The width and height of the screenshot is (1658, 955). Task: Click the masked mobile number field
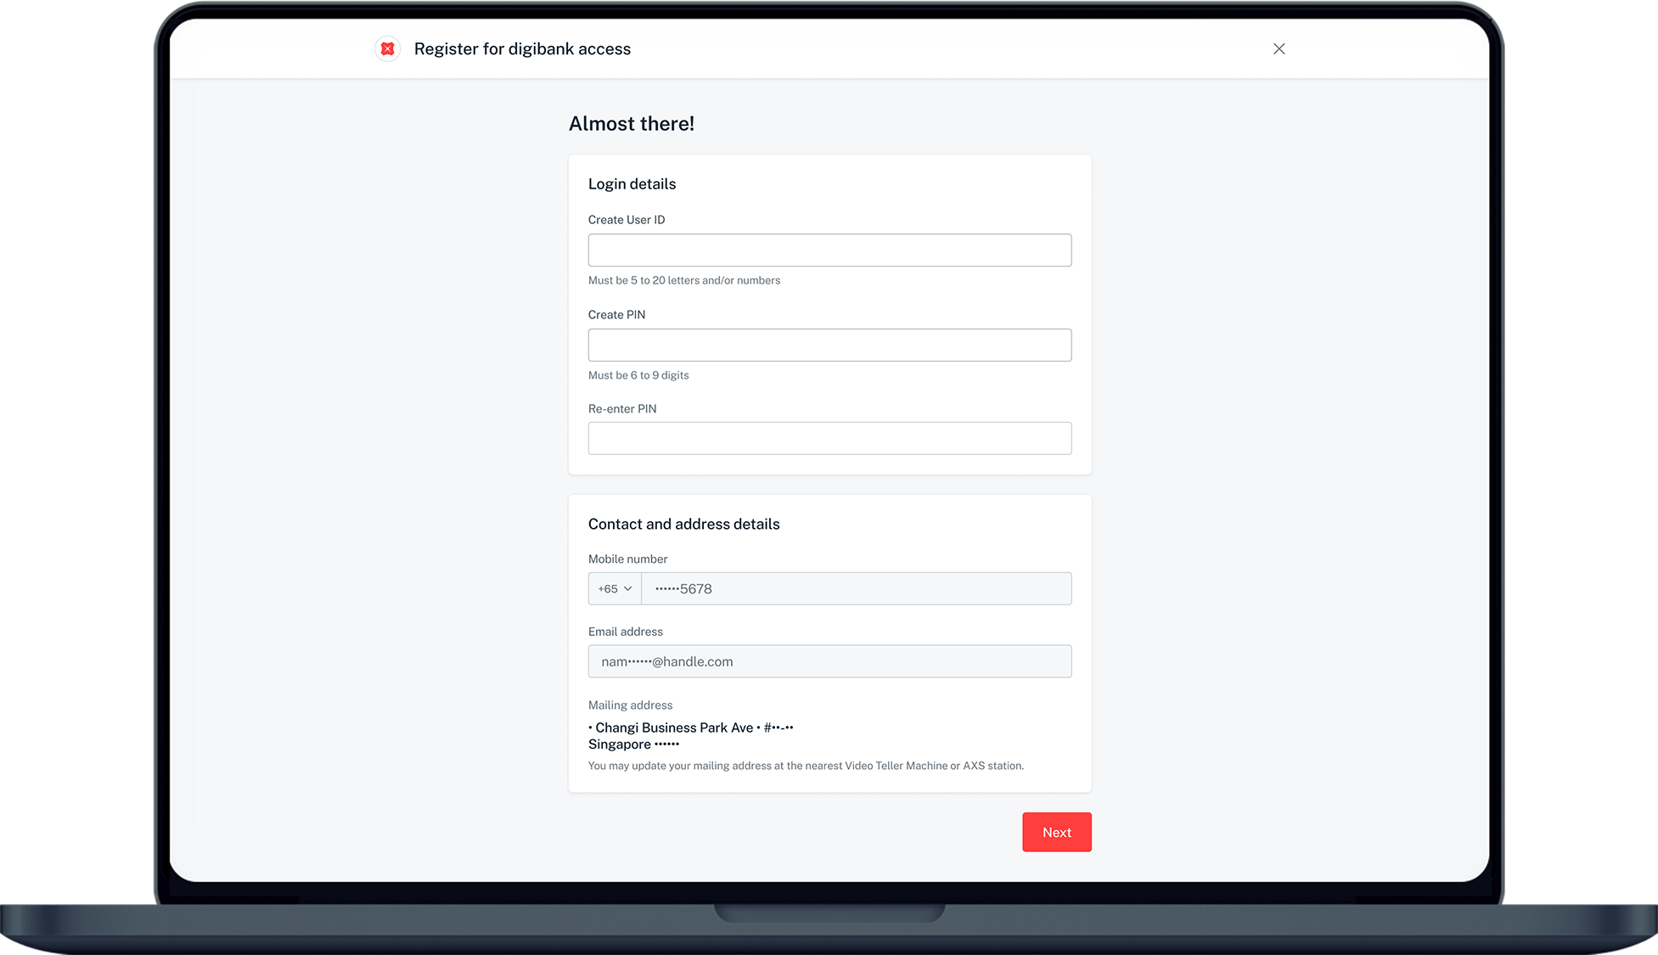click(x=856, y=589)
